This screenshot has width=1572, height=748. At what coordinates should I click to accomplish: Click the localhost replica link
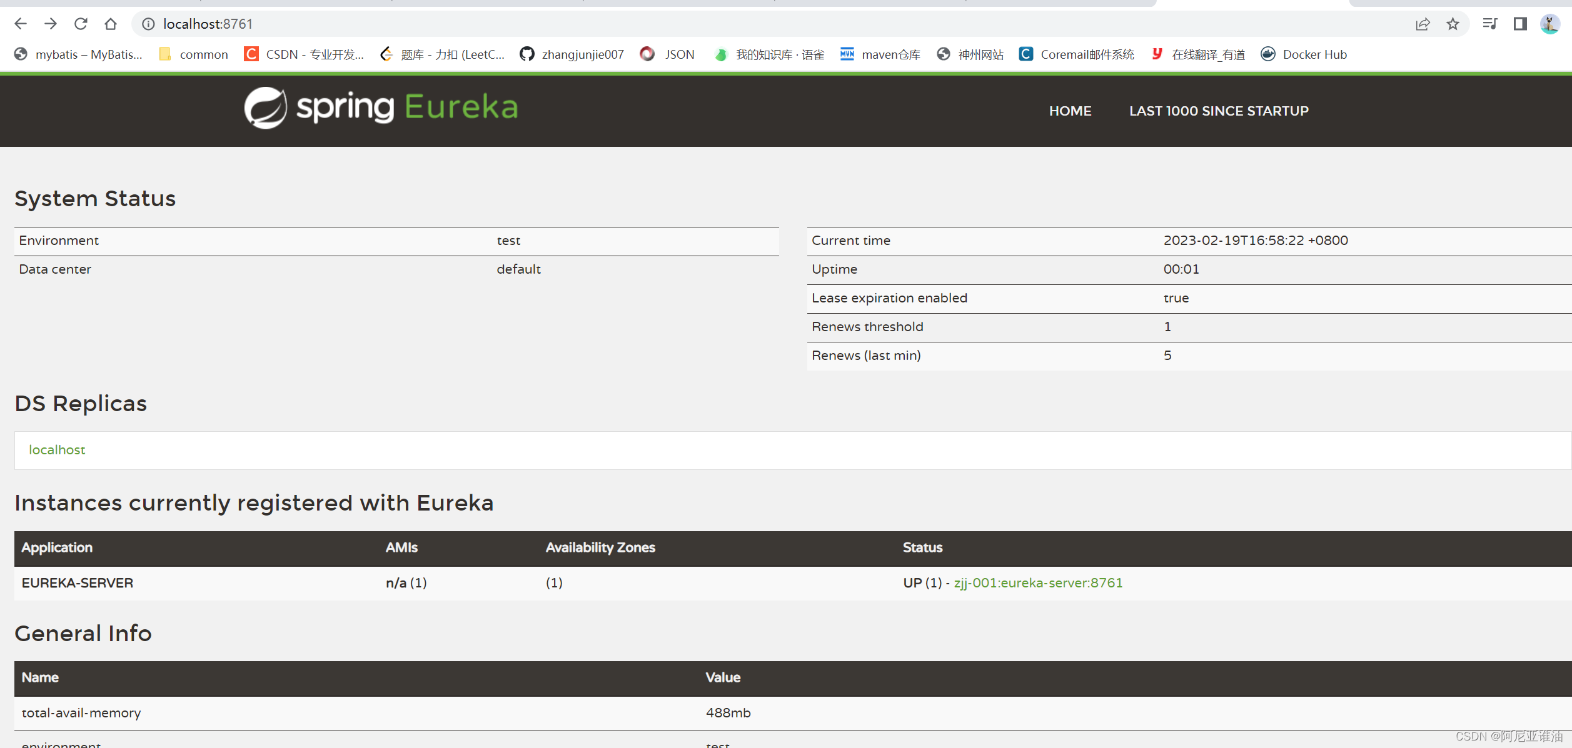coord(57,450)
